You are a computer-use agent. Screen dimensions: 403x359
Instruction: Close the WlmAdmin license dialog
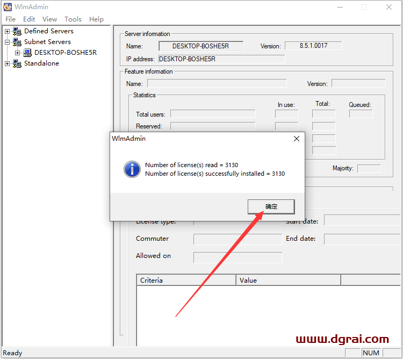point(297,139)
